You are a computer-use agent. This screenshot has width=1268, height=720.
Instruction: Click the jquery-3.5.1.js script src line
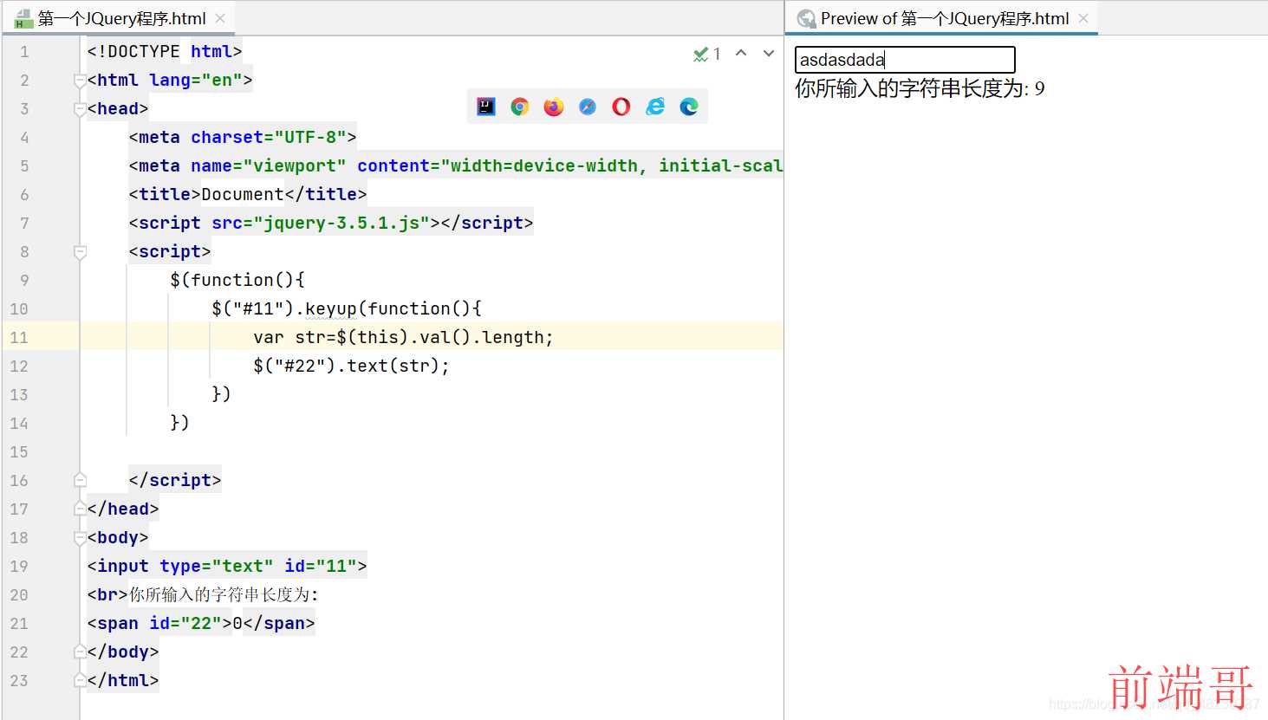point(331,223)
